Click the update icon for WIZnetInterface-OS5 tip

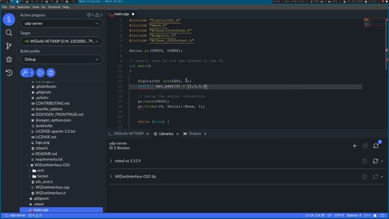coord(376,176)
